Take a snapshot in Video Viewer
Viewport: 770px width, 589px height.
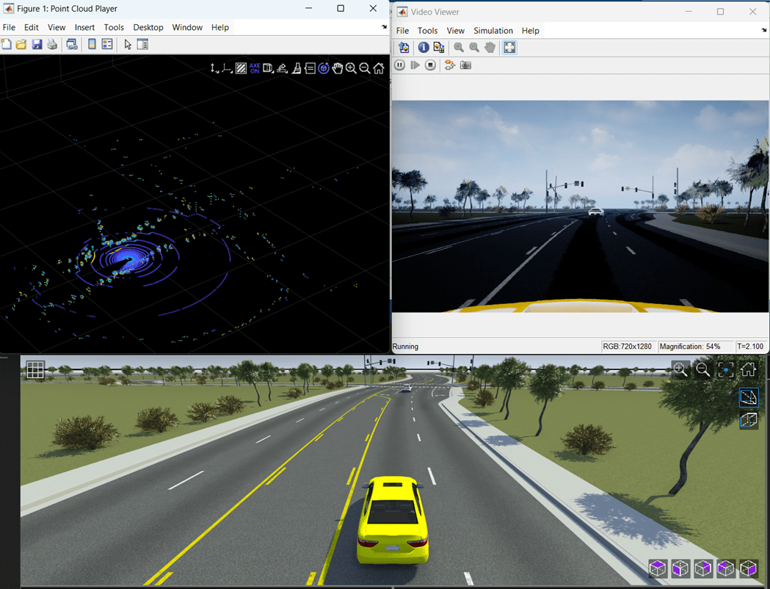465,65
